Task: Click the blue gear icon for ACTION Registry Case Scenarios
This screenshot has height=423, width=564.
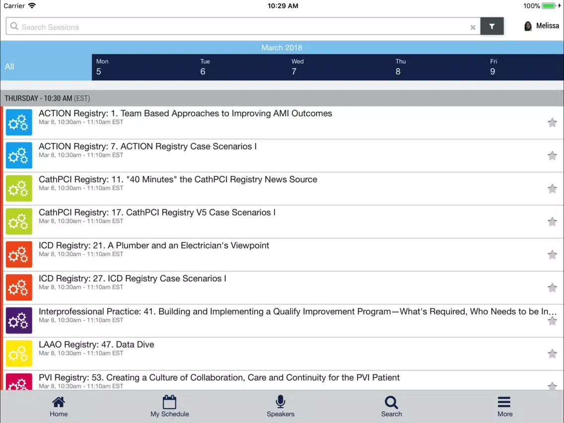Action: coord(19,155)
